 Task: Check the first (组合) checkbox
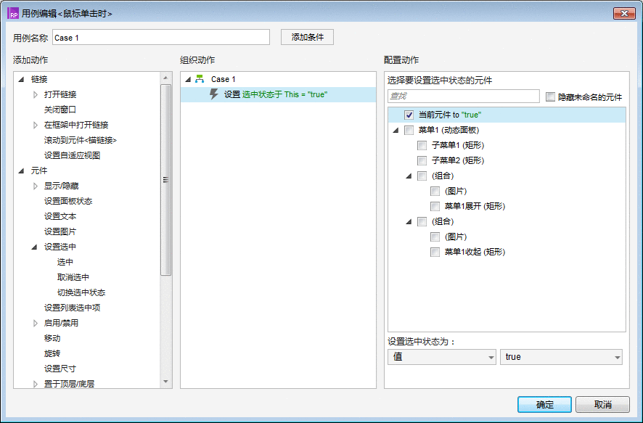coord(422,176)
